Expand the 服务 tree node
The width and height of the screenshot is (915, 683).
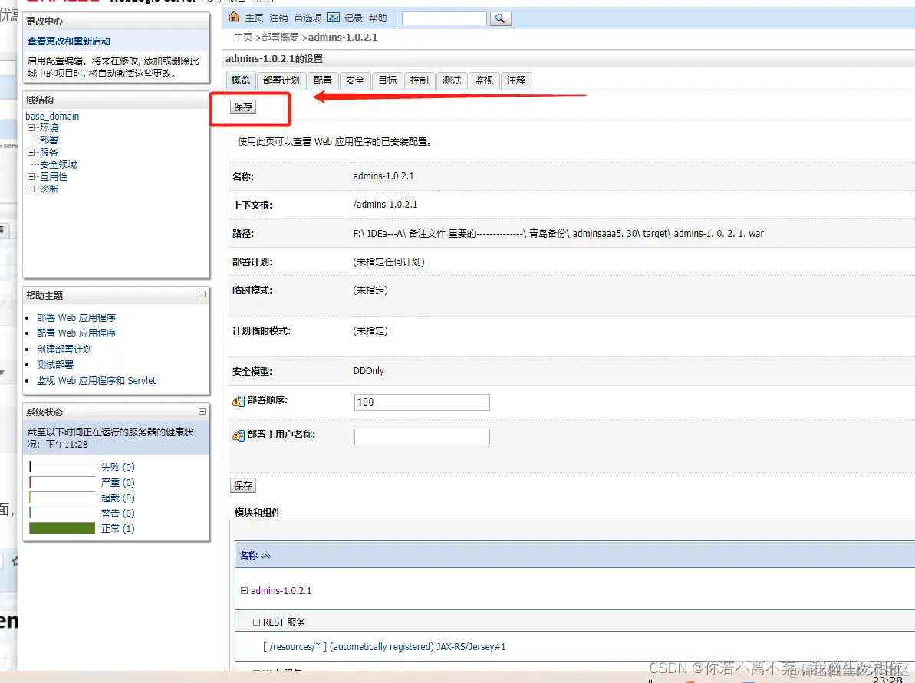pos(31,152)
